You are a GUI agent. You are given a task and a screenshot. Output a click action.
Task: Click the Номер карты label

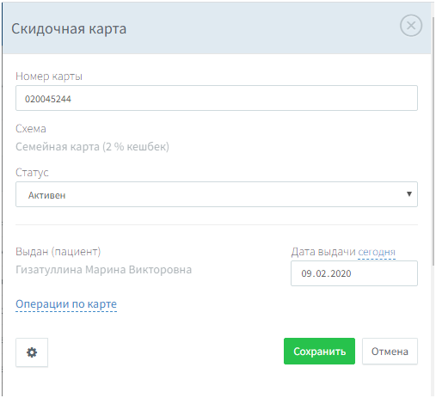[49, 77]
